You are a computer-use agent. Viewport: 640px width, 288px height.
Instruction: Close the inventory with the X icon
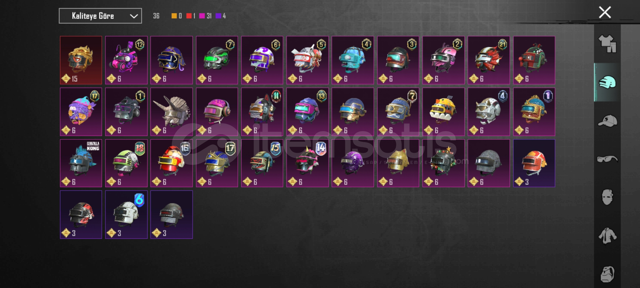605,12
